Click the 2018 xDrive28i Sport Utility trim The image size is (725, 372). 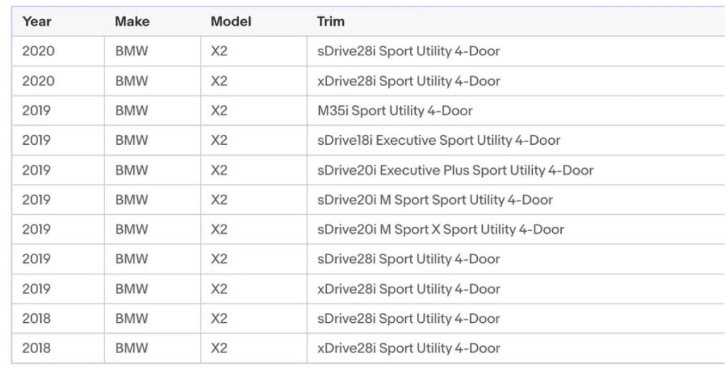408,348
